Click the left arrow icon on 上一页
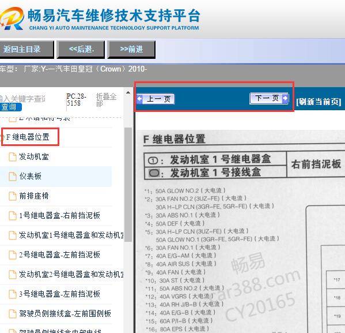The image size is (345, 333). click(140, 99)
